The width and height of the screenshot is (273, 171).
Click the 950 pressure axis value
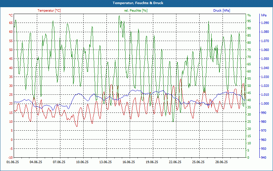click(263, 149)
